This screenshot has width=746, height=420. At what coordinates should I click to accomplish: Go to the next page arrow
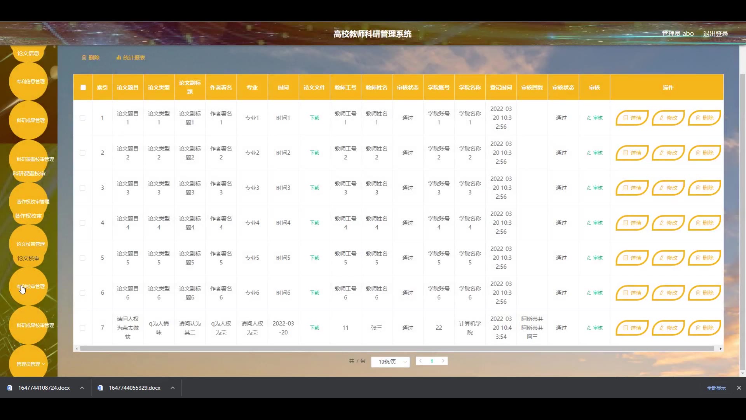pyautogui.click(x=443, y=361)
